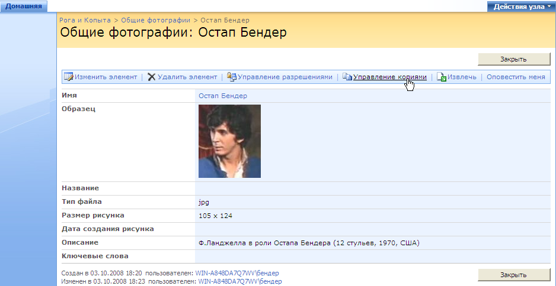Click the Изменить элемент link
The width and height of the screenshot is (556, 286).
[106, 77]
